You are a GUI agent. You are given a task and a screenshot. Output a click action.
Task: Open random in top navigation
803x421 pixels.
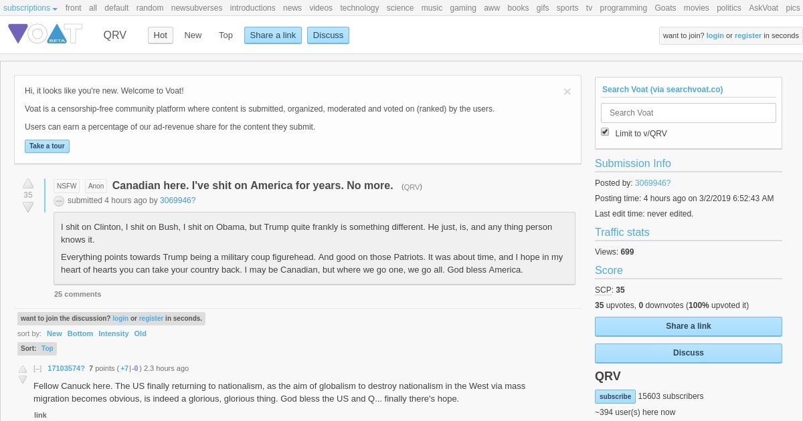[x=150, y=8]
